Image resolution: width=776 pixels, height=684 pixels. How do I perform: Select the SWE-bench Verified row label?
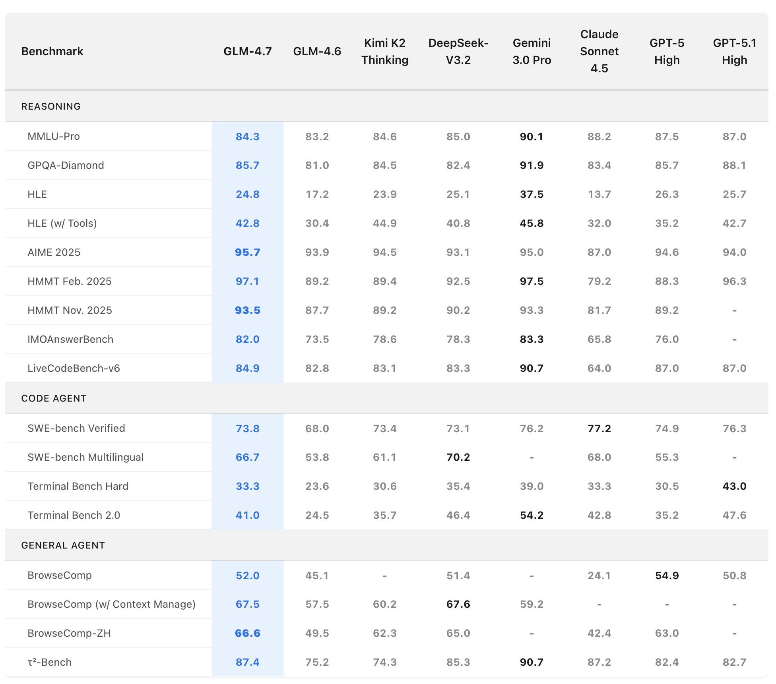[x=76, y=428]
